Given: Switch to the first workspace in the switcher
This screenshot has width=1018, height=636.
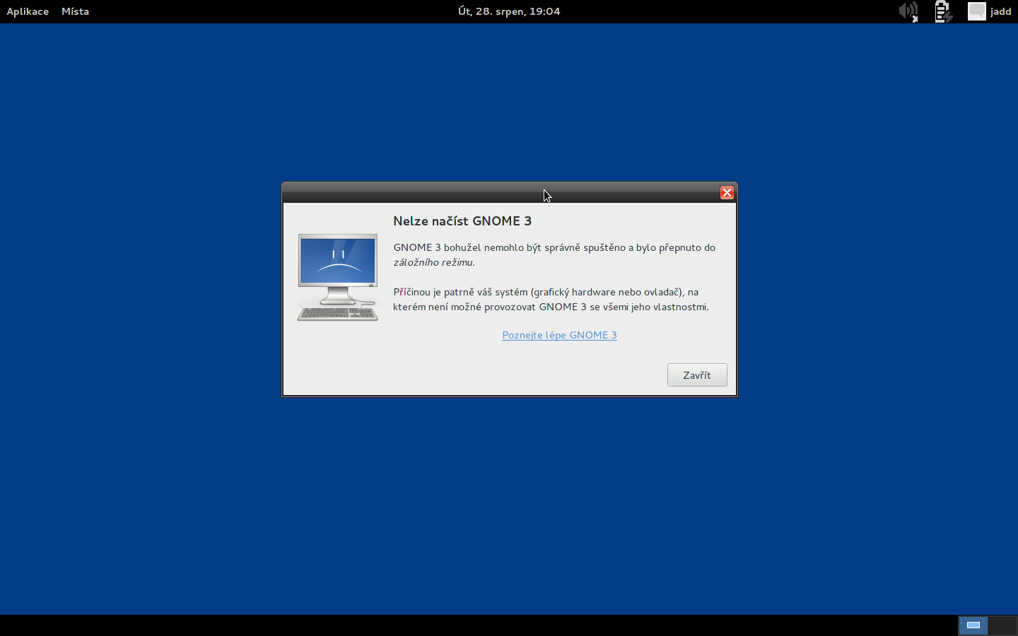Looking at the screenshot, I should pyautogui.click(x=973, y=625).
